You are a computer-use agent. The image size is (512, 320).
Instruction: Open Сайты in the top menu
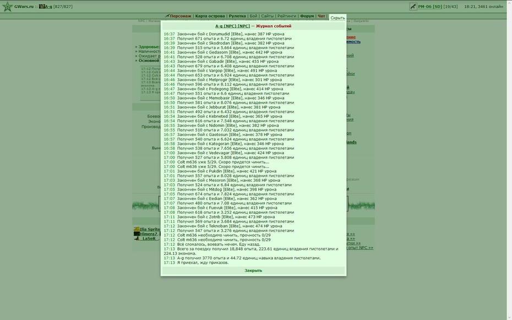(268, 16)
